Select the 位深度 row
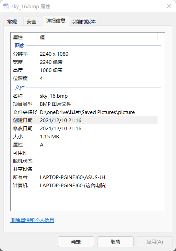This screenshot has width=176, height=251. pos(85,78)
